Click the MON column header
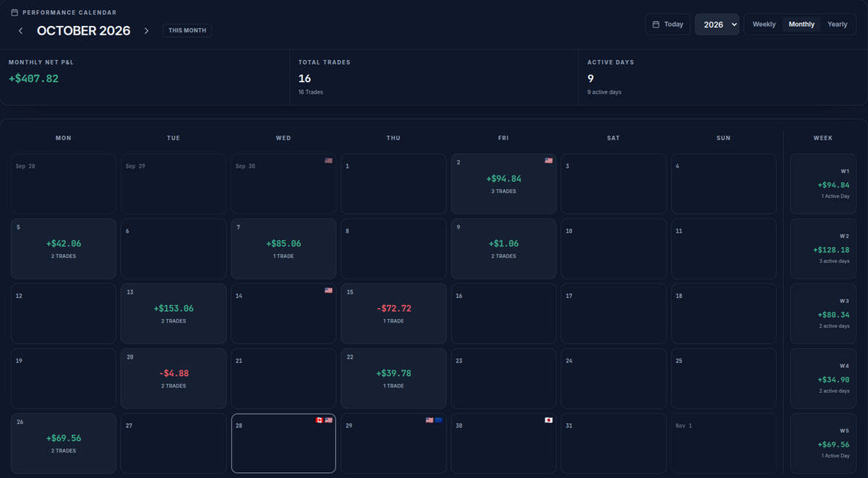 point(64,137)
